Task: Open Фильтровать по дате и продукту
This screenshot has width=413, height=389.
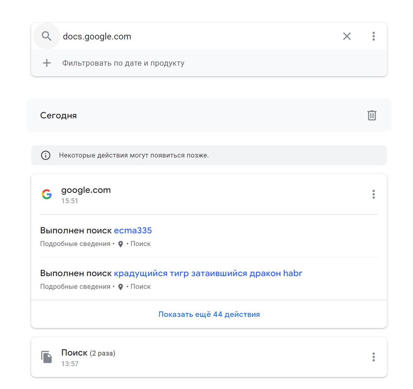Action: (x=123, y=63)
